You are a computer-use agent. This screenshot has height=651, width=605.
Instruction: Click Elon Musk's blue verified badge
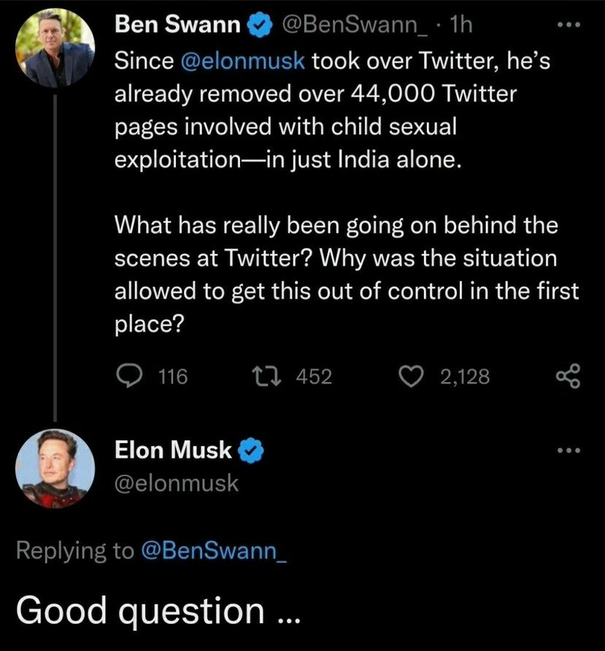(252, 452)
